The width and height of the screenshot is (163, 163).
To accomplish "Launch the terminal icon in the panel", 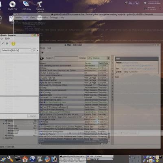I will (x=18, y=159).
